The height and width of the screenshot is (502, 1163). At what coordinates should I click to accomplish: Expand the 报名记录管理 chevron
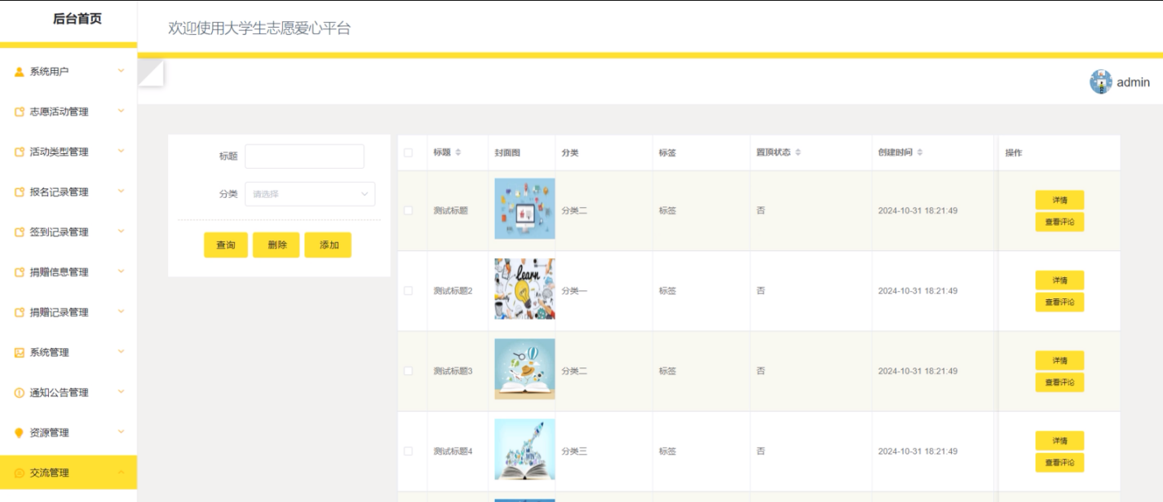click(x=122, y=192)
